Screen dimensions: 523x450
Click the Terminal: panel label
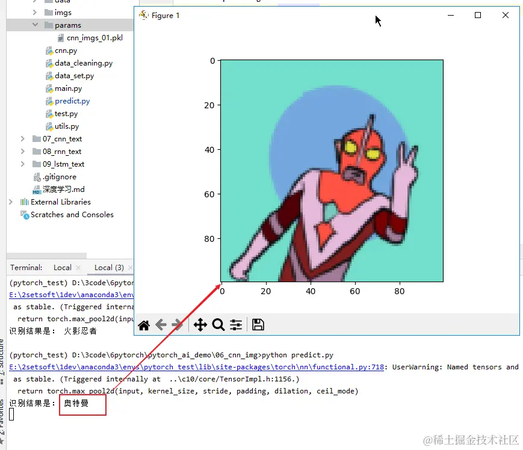click(26, 267)
